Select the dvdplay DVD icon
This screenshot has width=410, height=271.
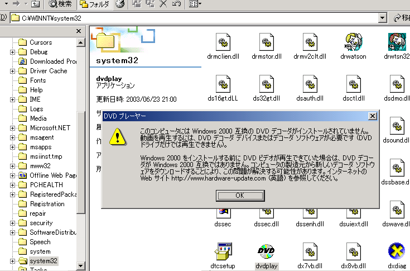267,251
